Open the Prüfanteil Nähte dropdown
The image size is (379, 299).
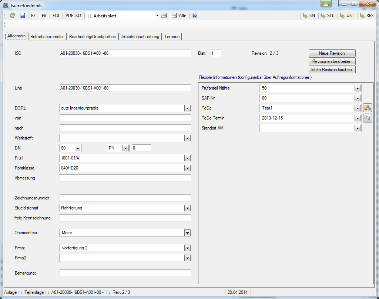pos(357,88)
